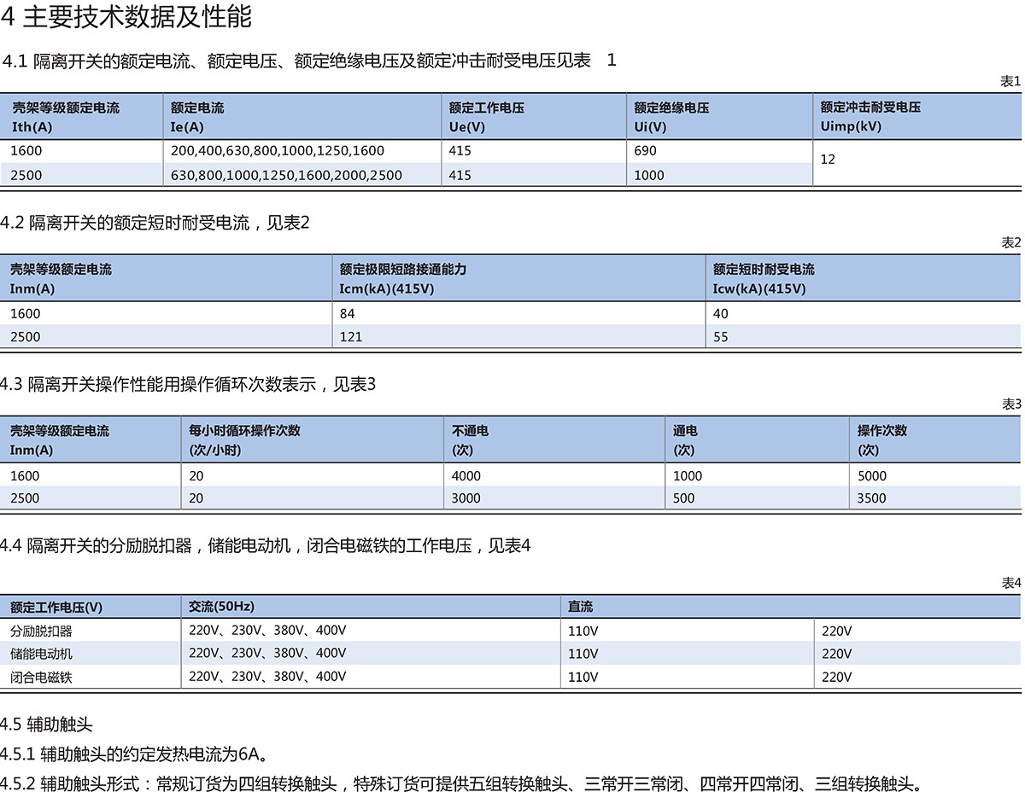Click the 表1 label above first table

click(x=1010, y=81)
